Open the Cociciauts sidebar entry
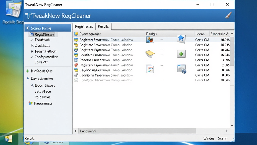Image resolution: width=257 pixels, height=145 pixels. tap(42, 45)
